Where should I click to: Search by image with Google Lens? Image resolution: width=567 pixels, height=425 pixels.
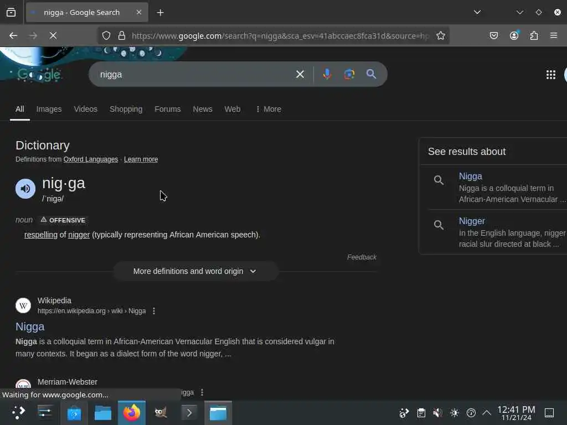pos(349,74)
